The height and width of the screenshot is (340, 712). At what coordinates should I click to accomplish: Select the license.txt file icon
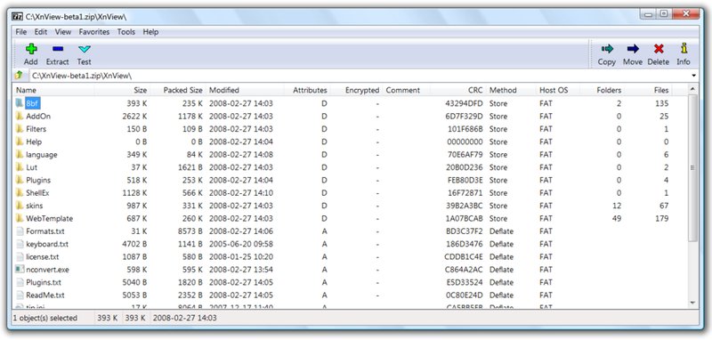point(19,256)
